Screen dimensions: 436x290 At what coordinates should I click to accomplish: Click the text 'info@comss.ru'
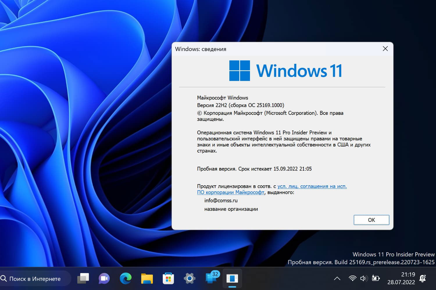pos(221,200)
